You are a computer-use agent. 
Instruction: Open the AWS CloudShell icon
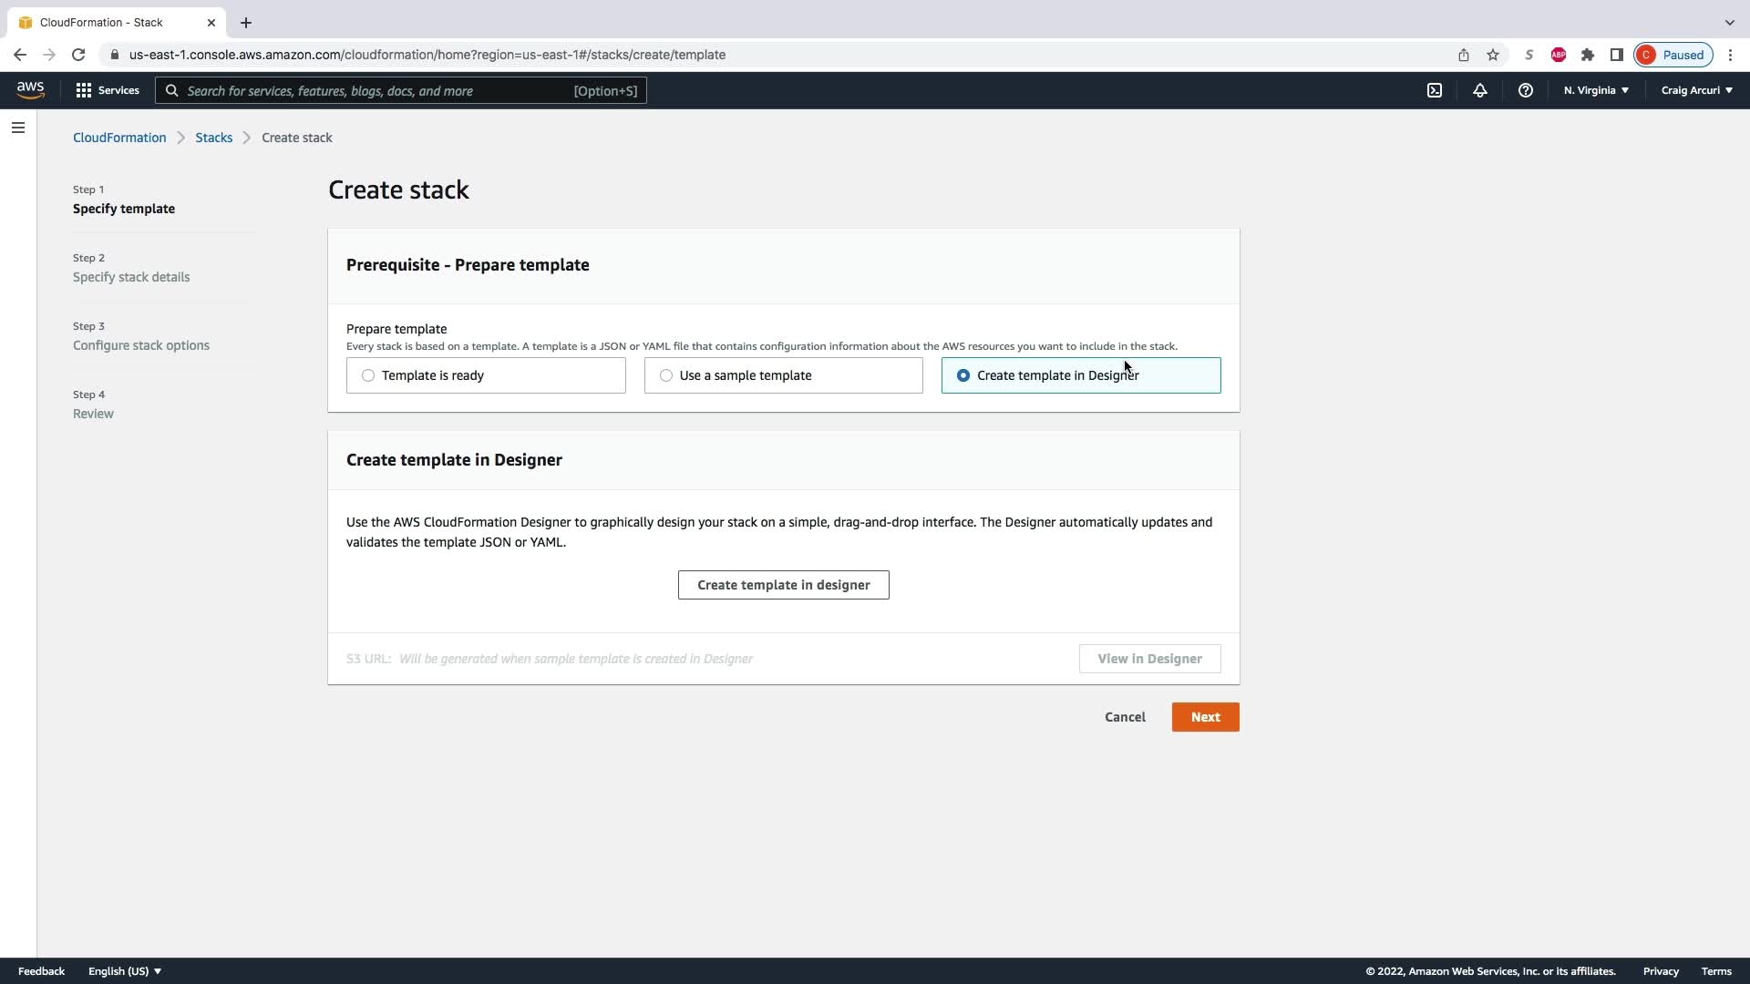(x=1435, y=90)
